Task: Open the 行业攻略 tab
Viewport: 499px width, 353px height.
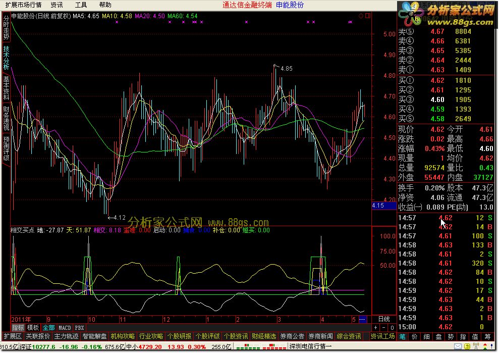Action: tap(151, 336)
